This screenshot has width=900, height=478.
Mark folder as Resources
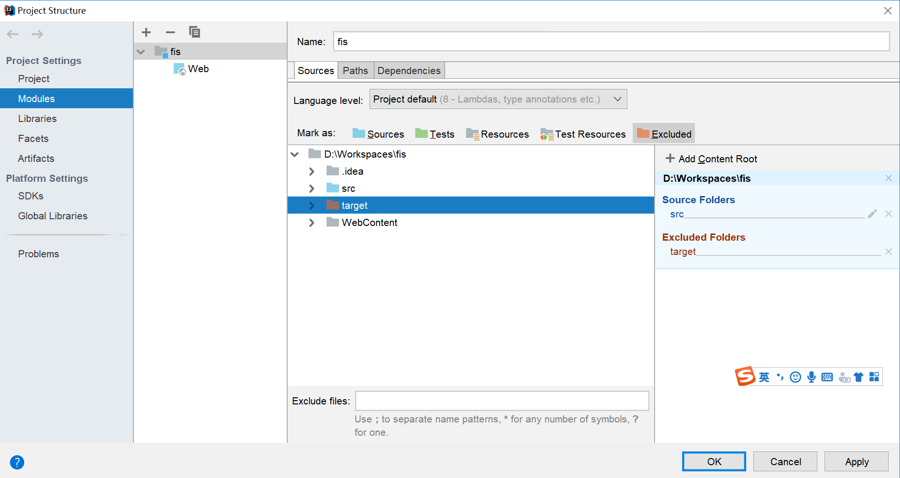pyautogui.click(x=497, y=134)
